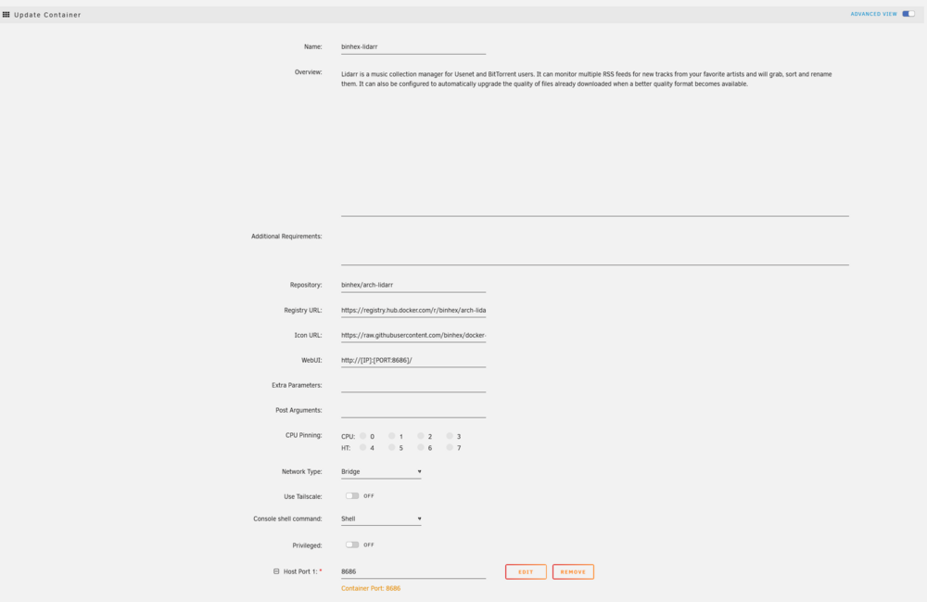
Task: Click the Extra Parameters field
Action: (413, 385)
